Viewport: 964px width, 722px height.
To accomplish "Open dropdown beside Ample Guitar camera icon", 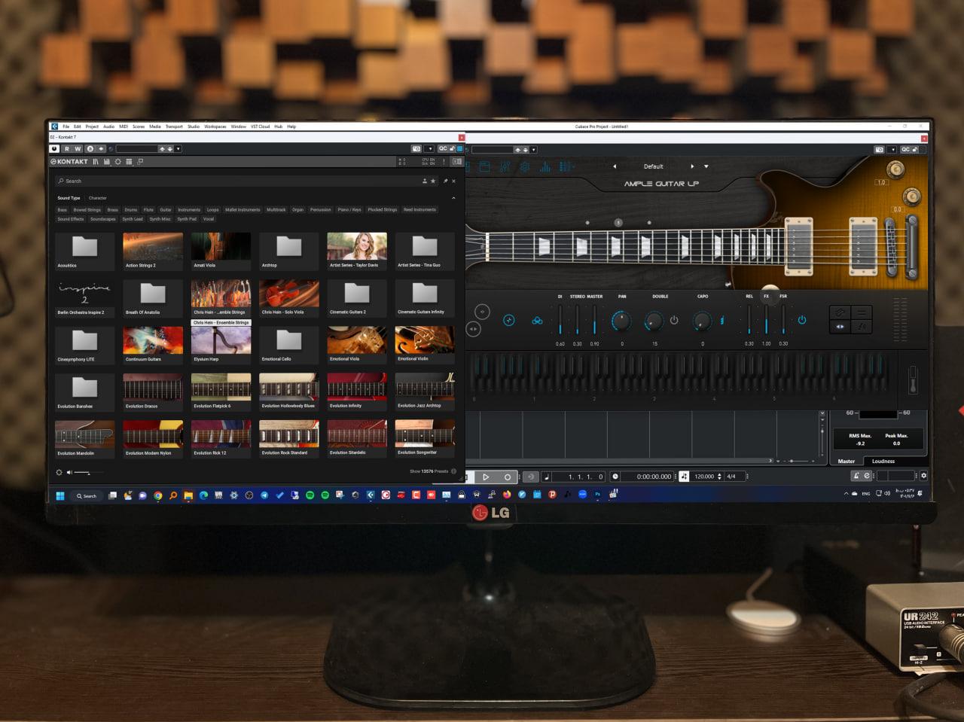I will click(x=892, y=149).
